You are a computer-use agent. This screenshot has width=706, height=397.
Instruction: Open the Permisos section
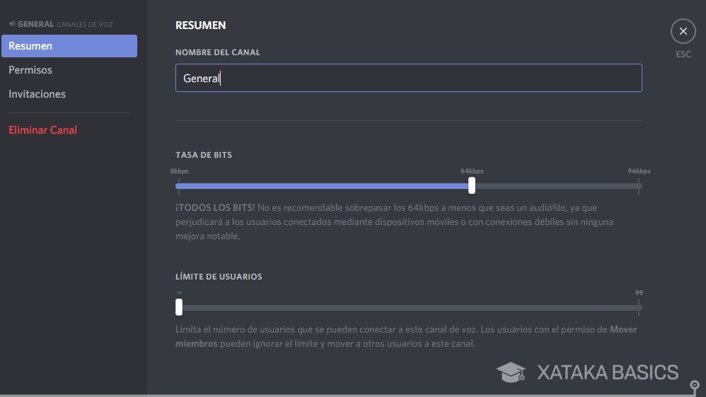click(30, 70)
